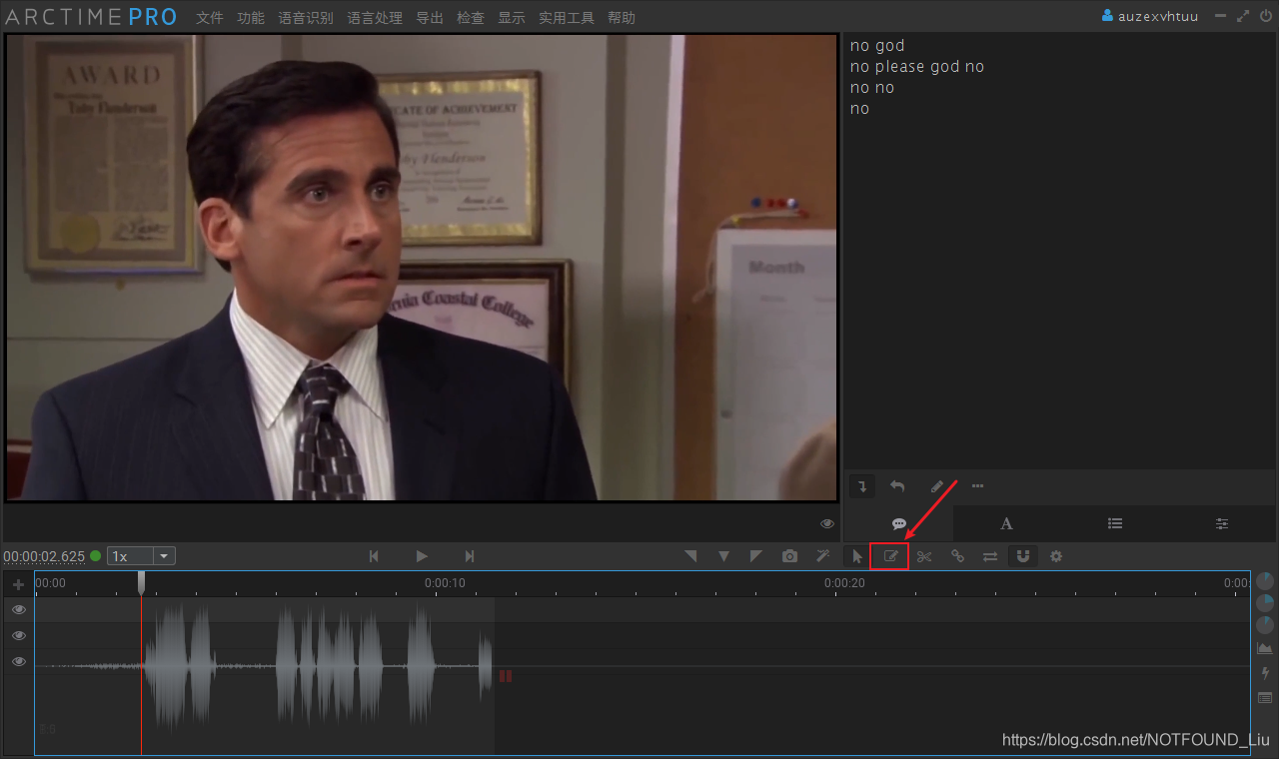1279x759 pixels.
Task: Click the playhead marker on timeline ruler
Action: (141, 581)
